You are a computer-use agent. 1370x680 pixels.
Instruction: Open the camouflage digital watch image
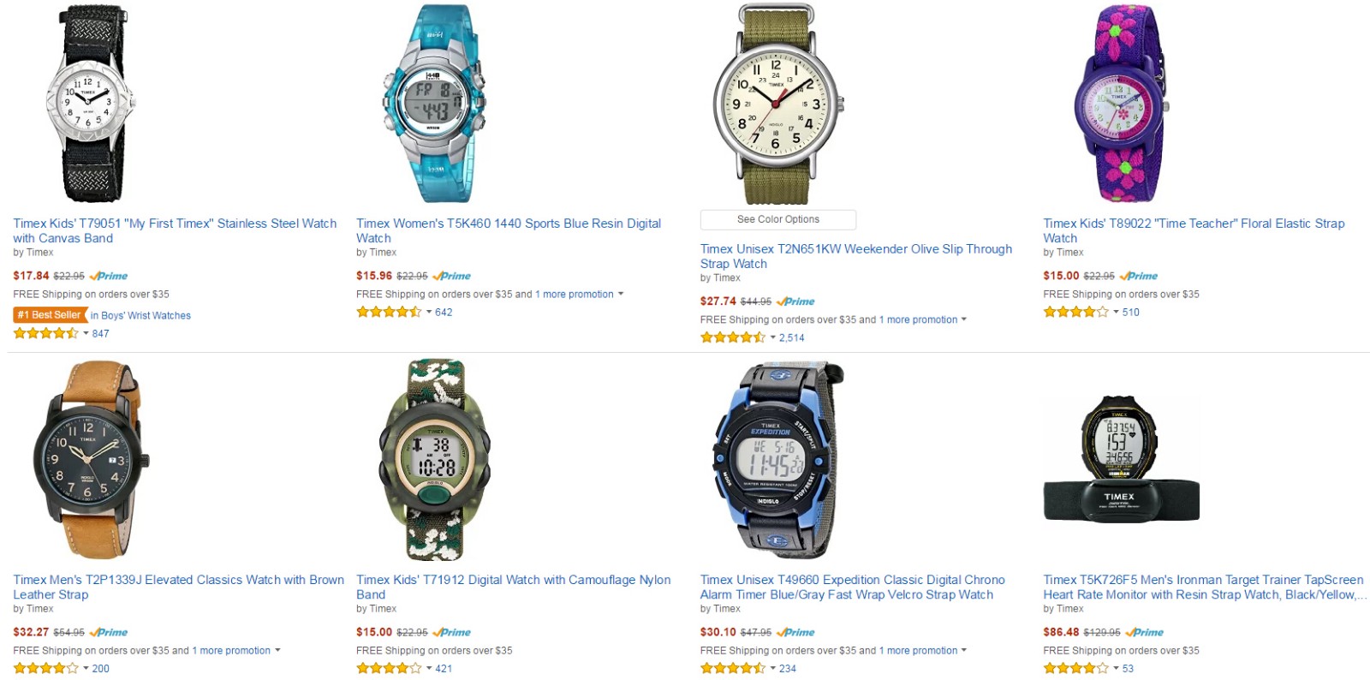point(435,460)
